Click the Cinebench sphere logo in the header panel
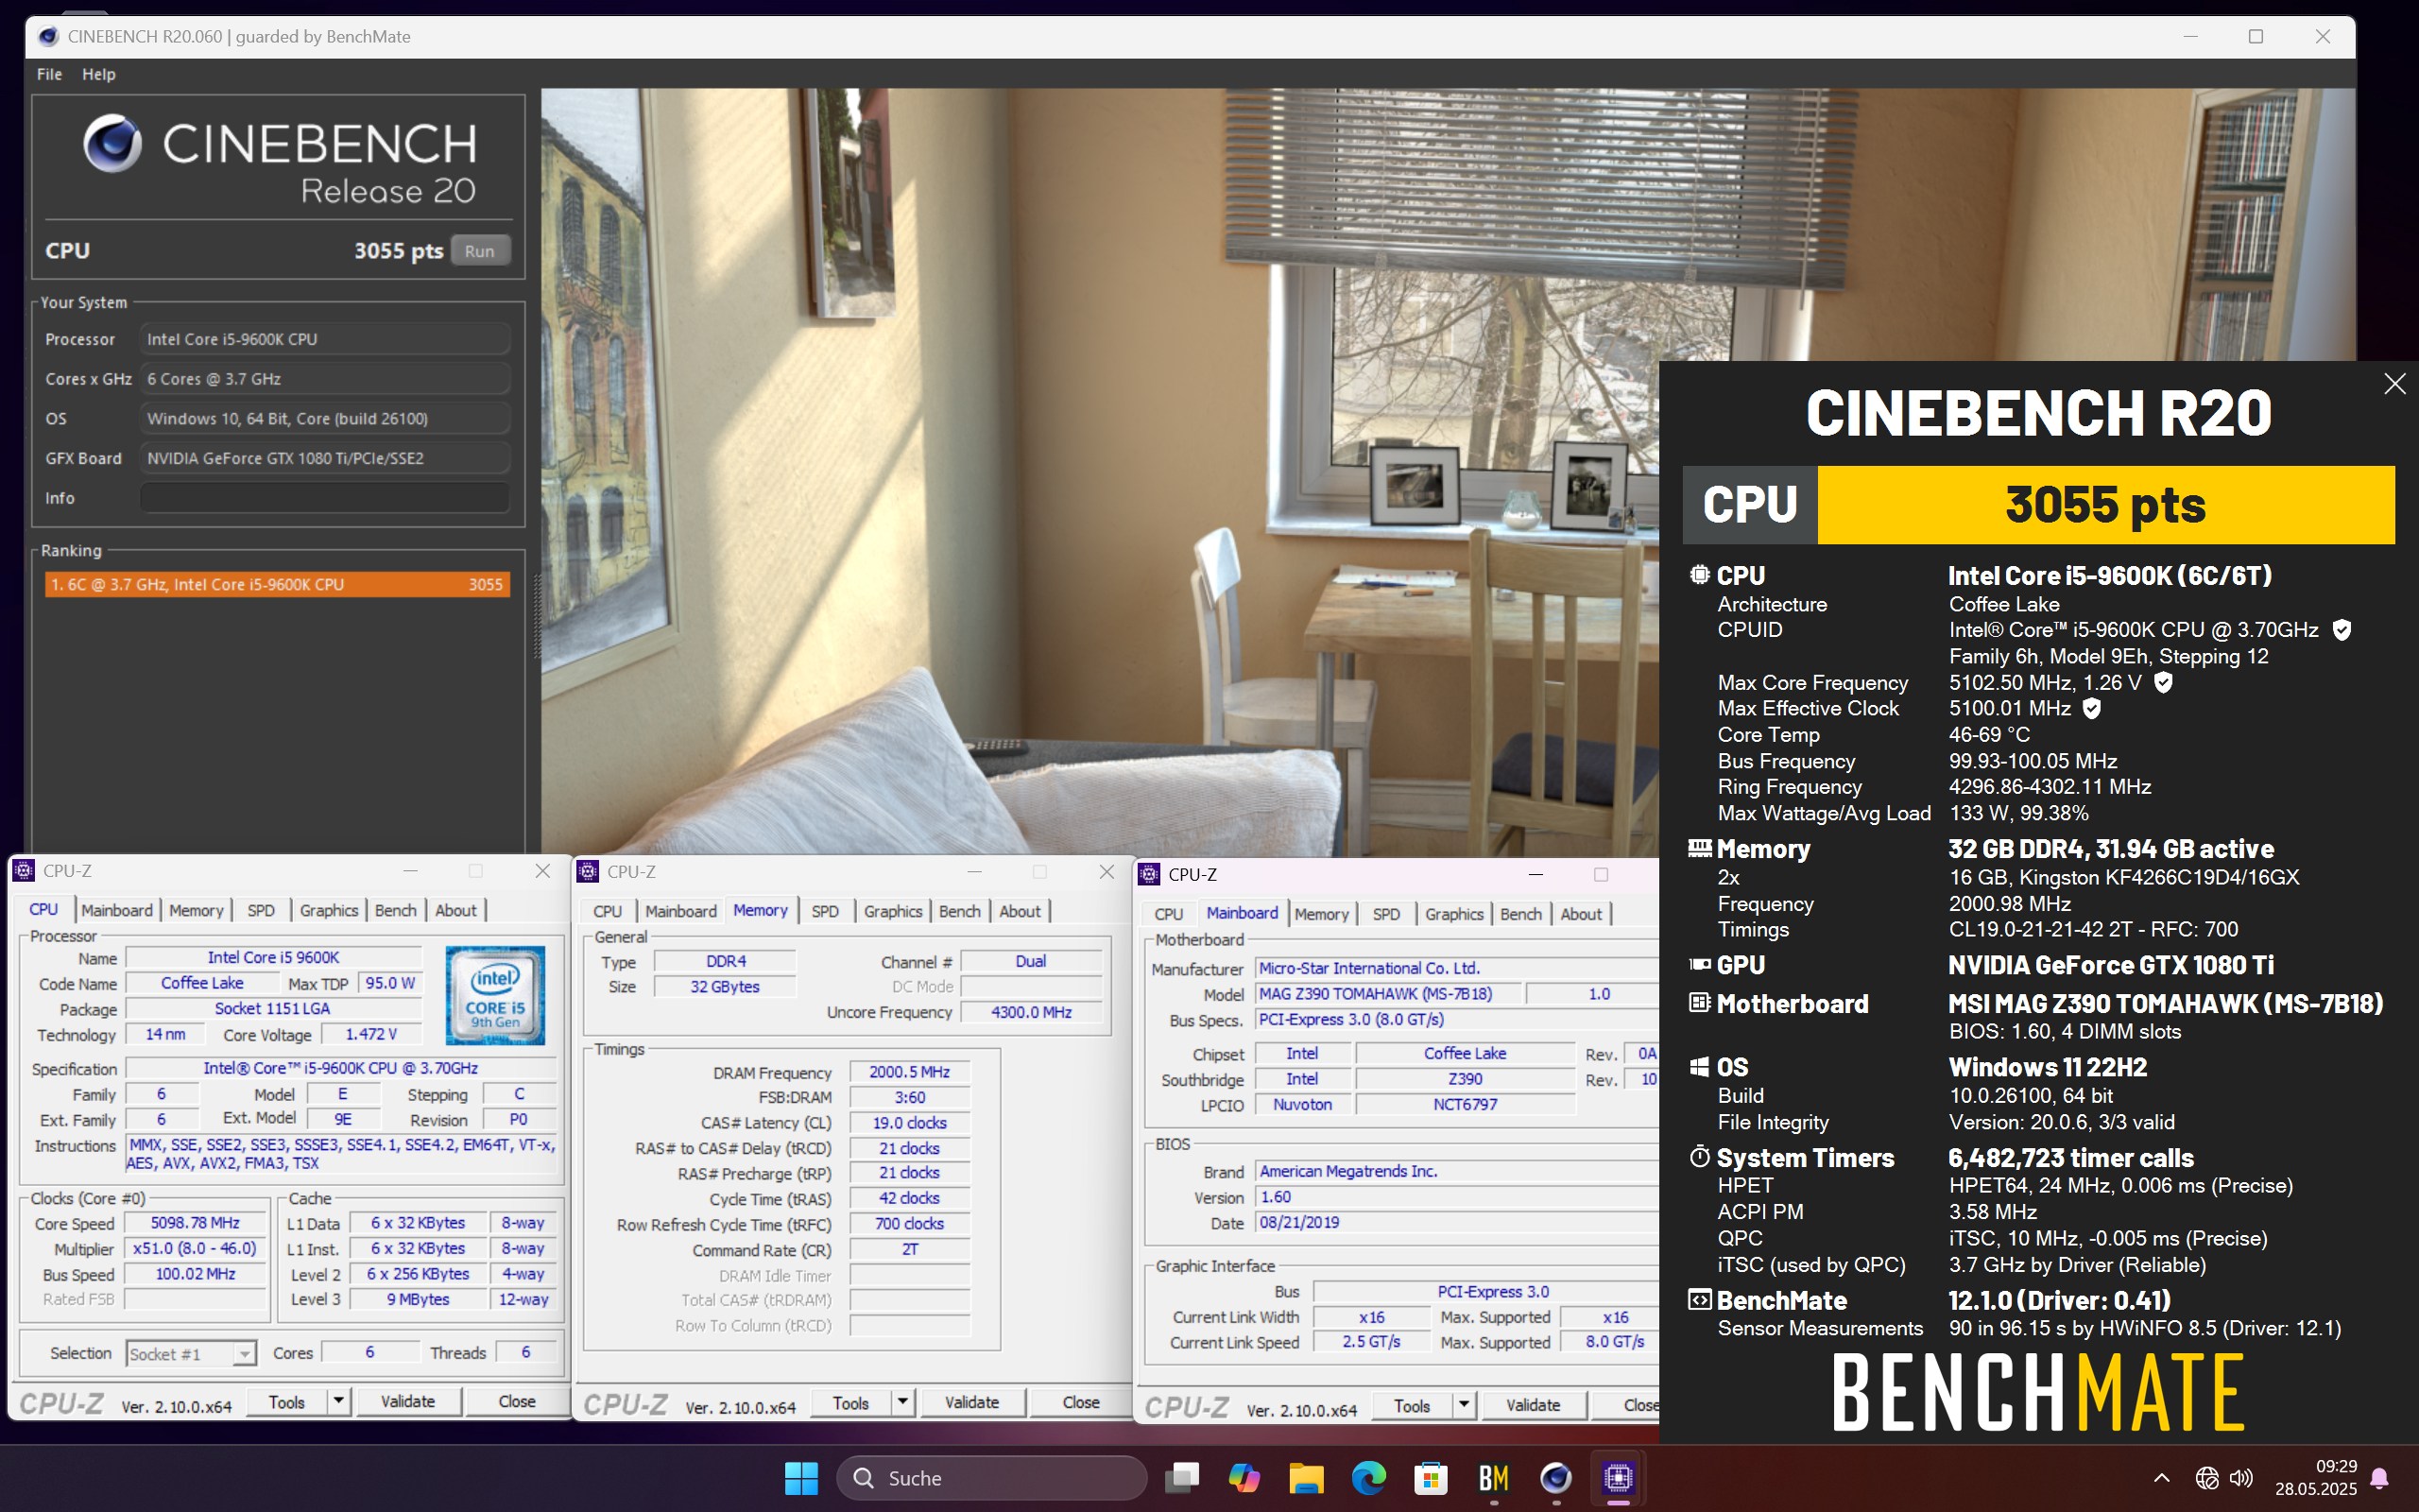The image size is (2419, 1512). coord(113,144)
